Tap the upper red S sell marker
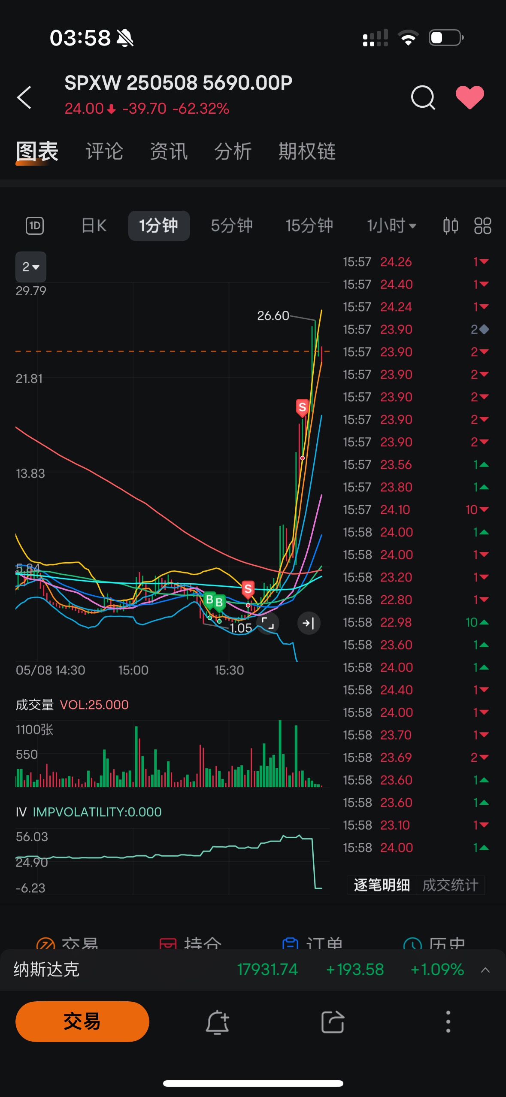Screen dimensions: 506x1097 [302, 407]
